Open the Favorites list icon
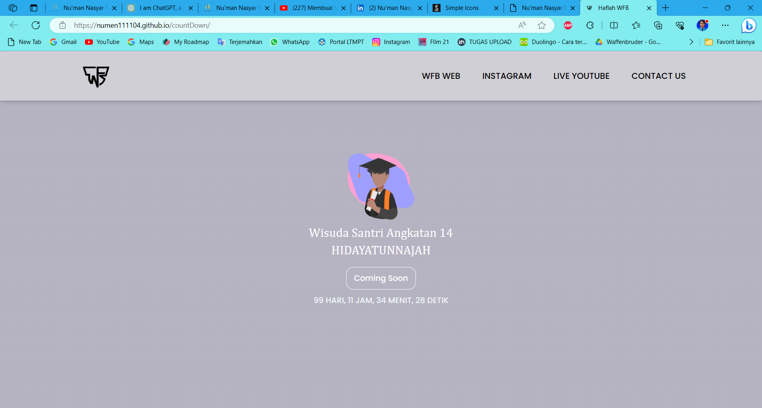 click(x=636, y=25)
